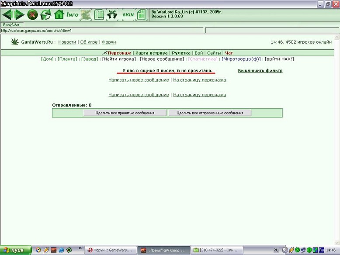Screen dimensions: 340x255
Task: Open the Об игре link
Action: tap(89, 42)
